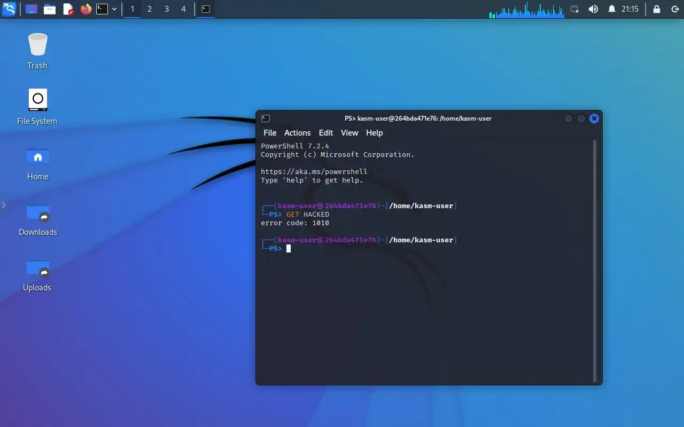Open the terminal Actions menu
Image resolution: width=684 pixels, height=427 pixels.
[297, 133]
